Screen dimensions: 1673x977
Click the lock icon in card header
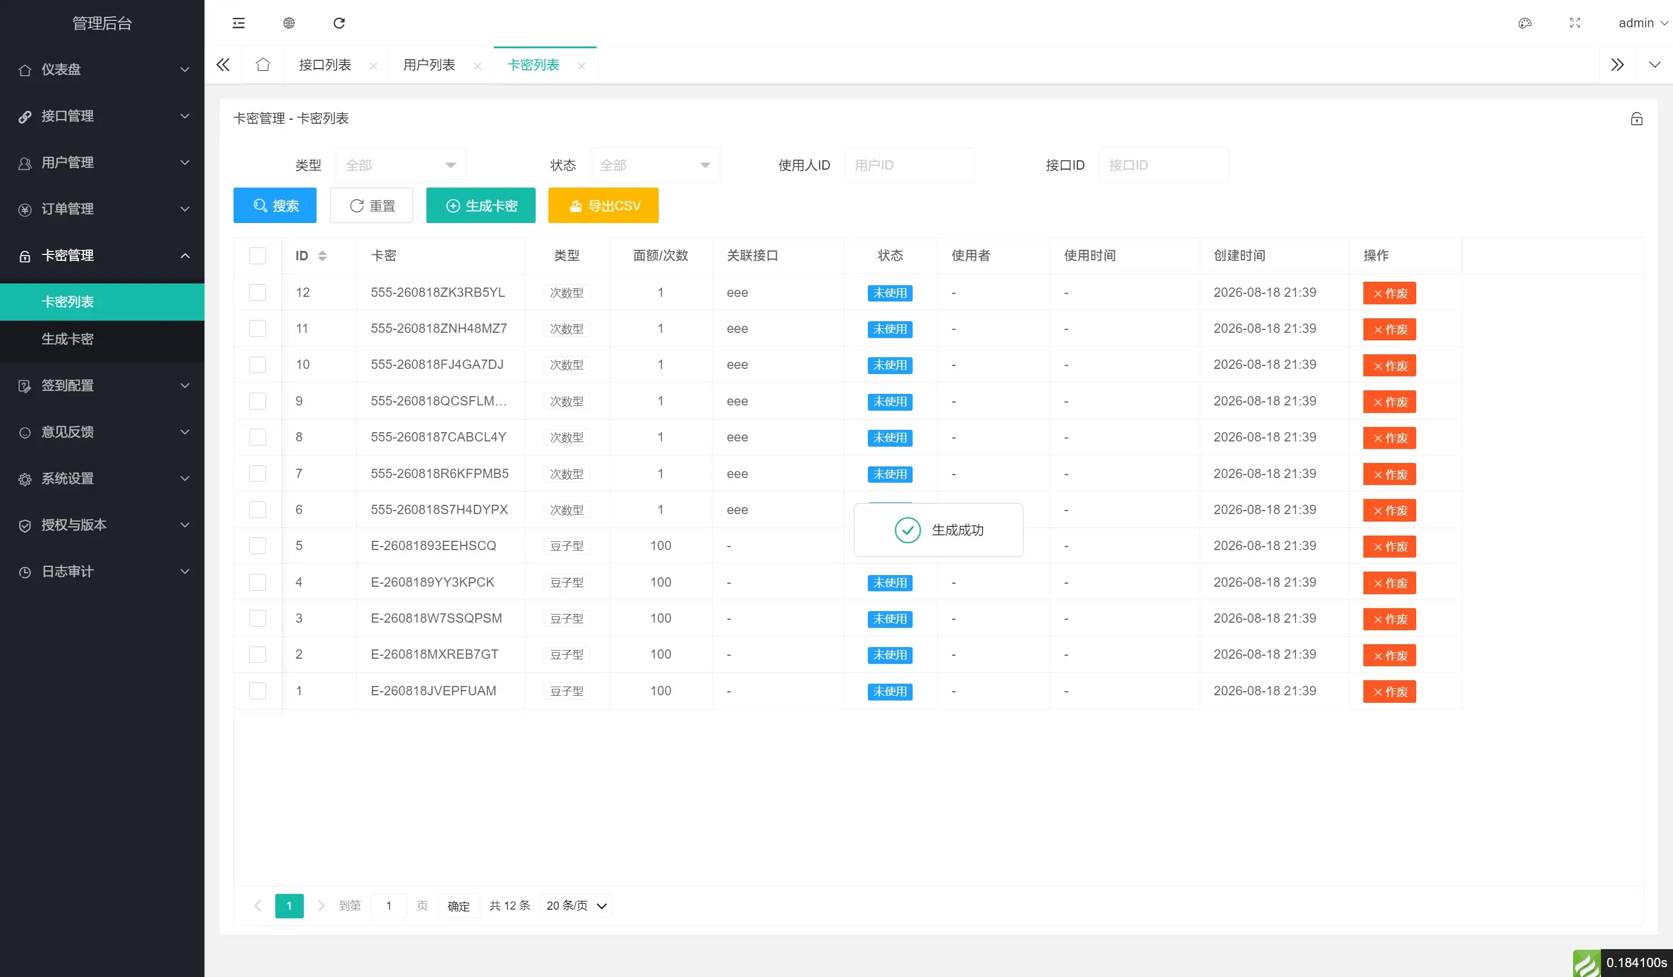coord(1636,119)
